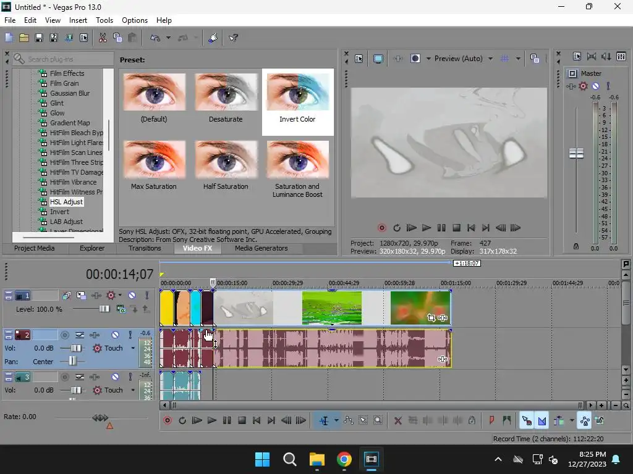Screen dimensions: 633x474
Task: Open the File menu
Action: pyautogui.click(x=10, y=20)
